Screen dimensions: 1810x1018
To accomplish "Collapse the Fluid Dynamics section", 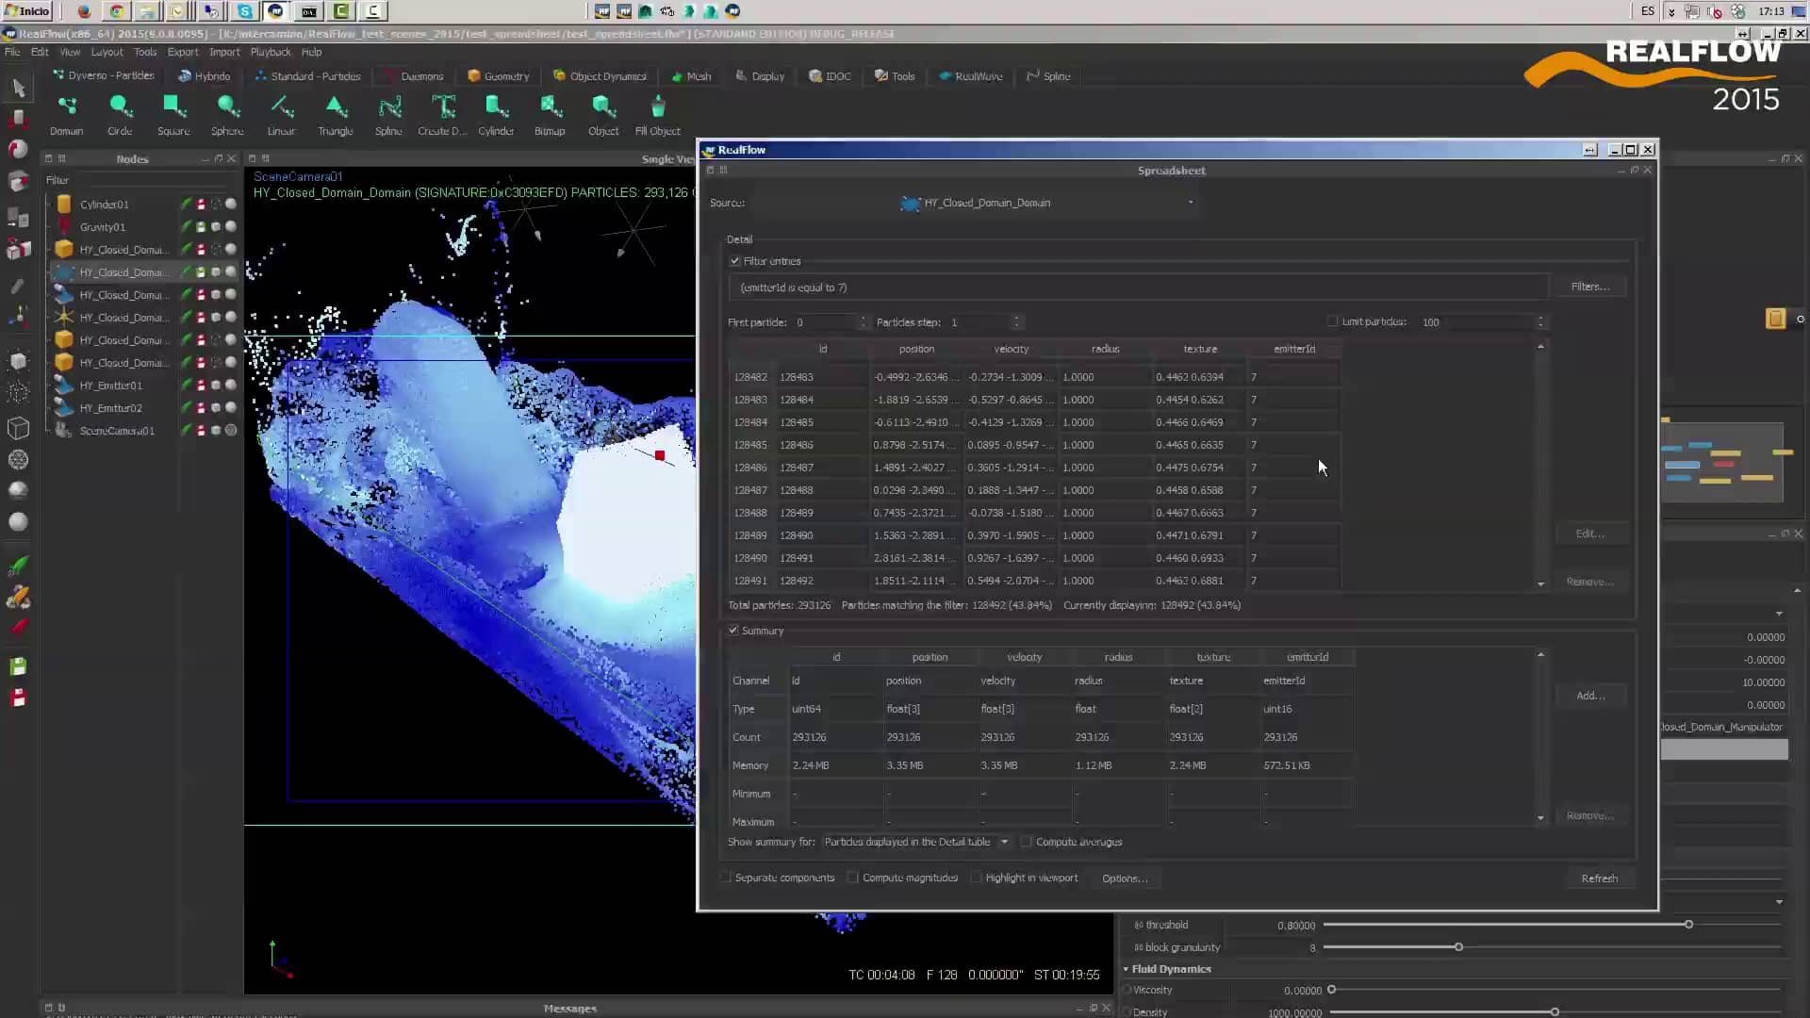I will [1127, 968].
